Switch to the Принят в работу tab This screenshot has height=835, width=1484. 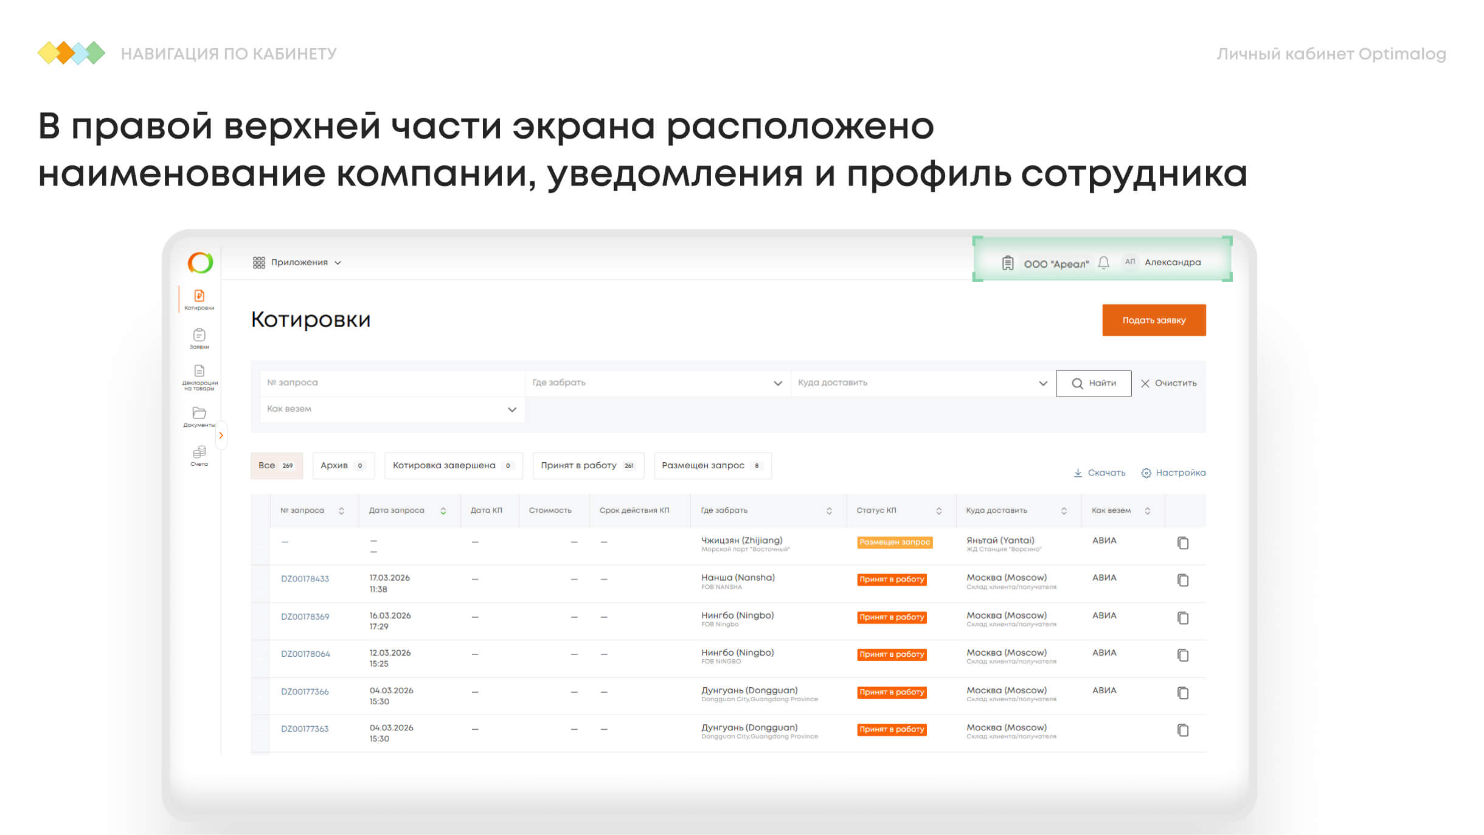click(x=588, y=466)
